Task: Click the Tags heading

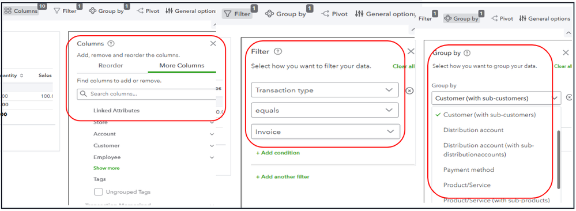Action: (100, 179)
